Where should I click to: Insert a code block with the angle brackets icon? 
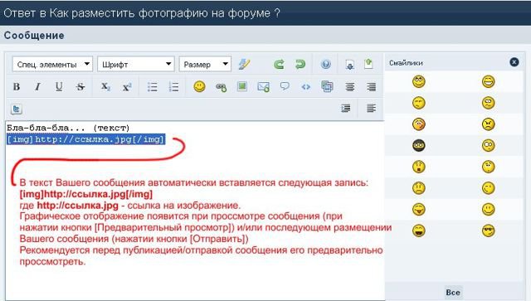click(x=306, y=87)
